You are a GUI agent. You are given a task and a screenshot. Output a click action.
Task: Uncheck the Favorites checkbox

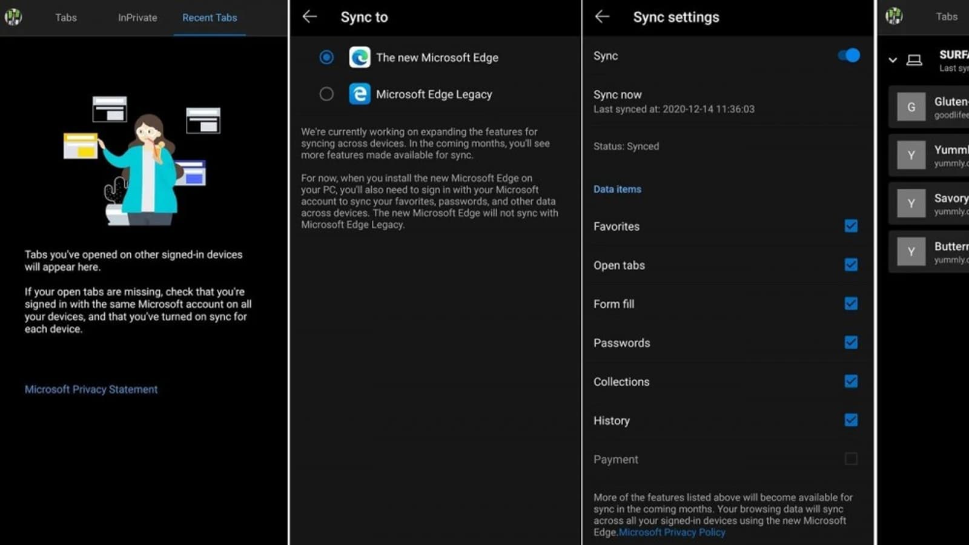pyautogui.click(x=851, y=226)
